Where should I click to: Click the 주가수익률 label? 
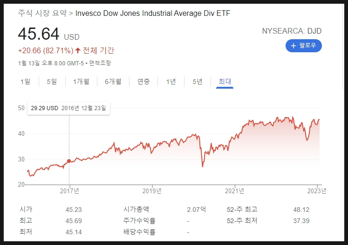pos(139,221)
